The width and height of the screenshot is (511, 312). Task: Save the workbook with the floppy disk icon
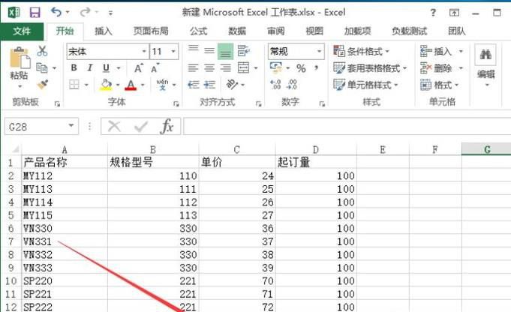(35, 13)
